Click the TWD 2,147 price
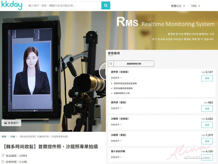The height and width of the screenshot is (164, 218). (207, 72)
